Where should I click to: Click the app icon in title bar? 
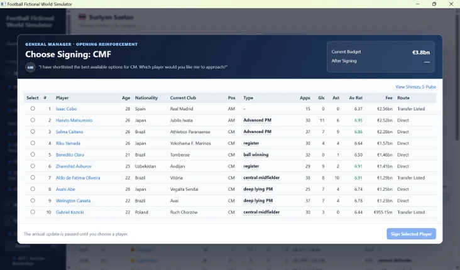tap(3, 4)
